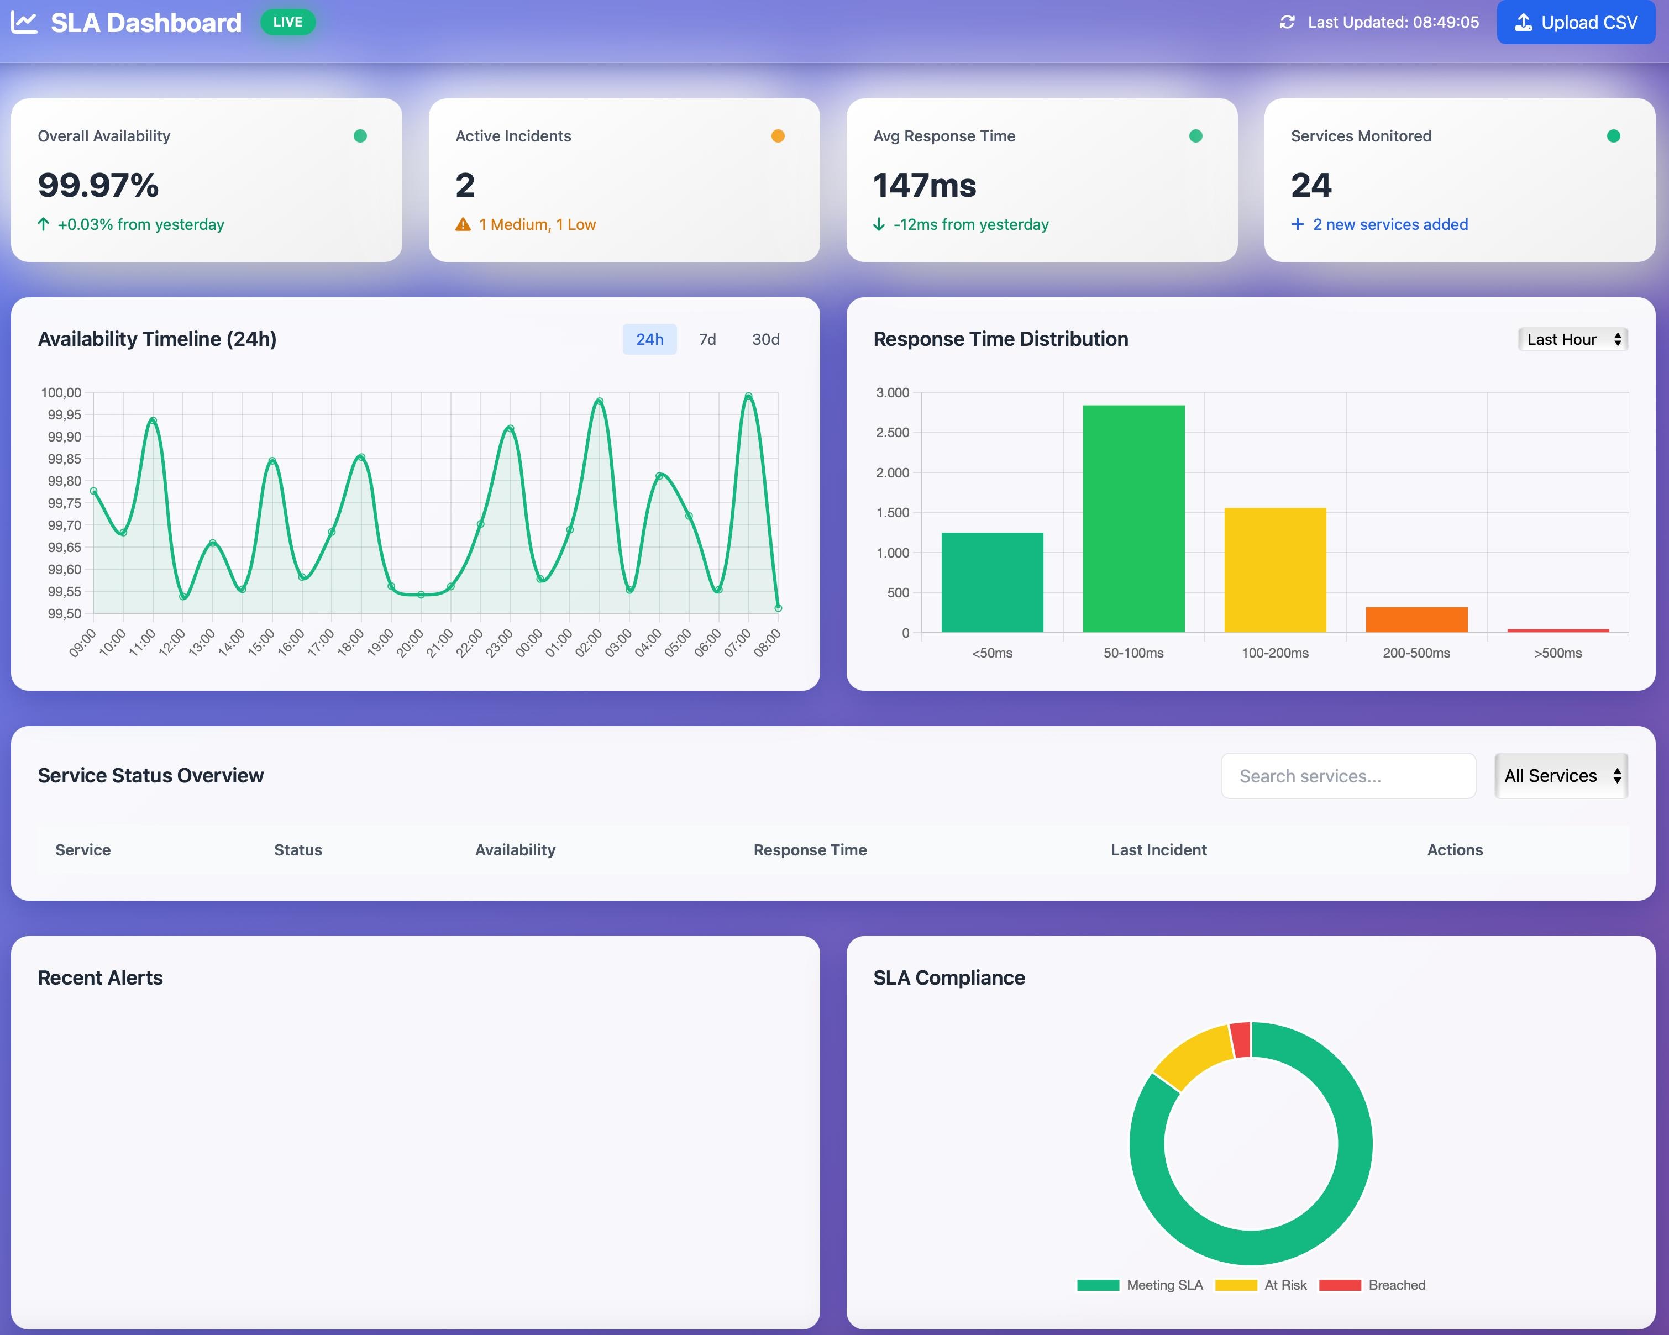Click the upload icon on Upload CSV button
1669x1335 pixels.
pyautogui.click(x=1524, y=23)
